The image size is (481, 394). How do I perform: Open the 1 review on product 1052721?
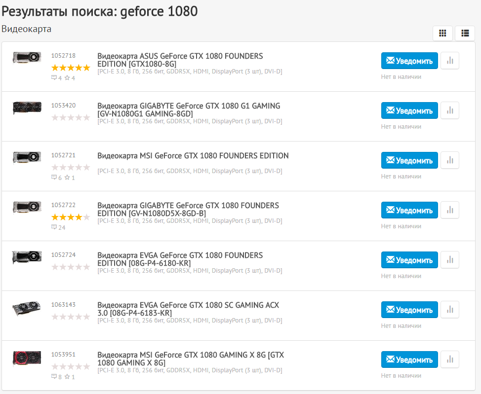pos(70,178)
